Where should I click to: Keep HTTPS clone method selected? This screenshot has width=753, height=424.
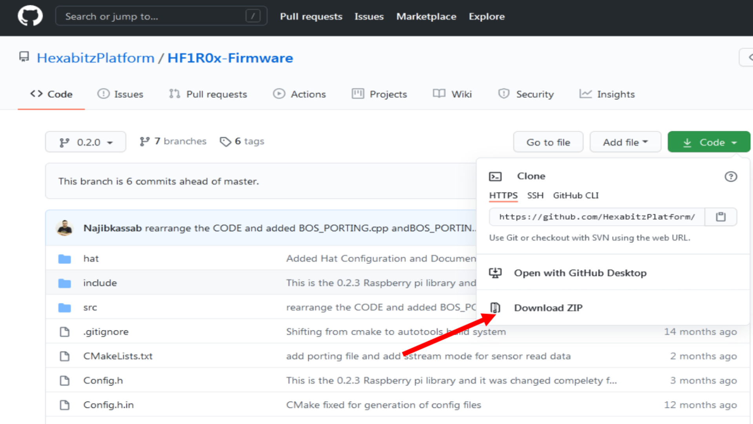503,196
